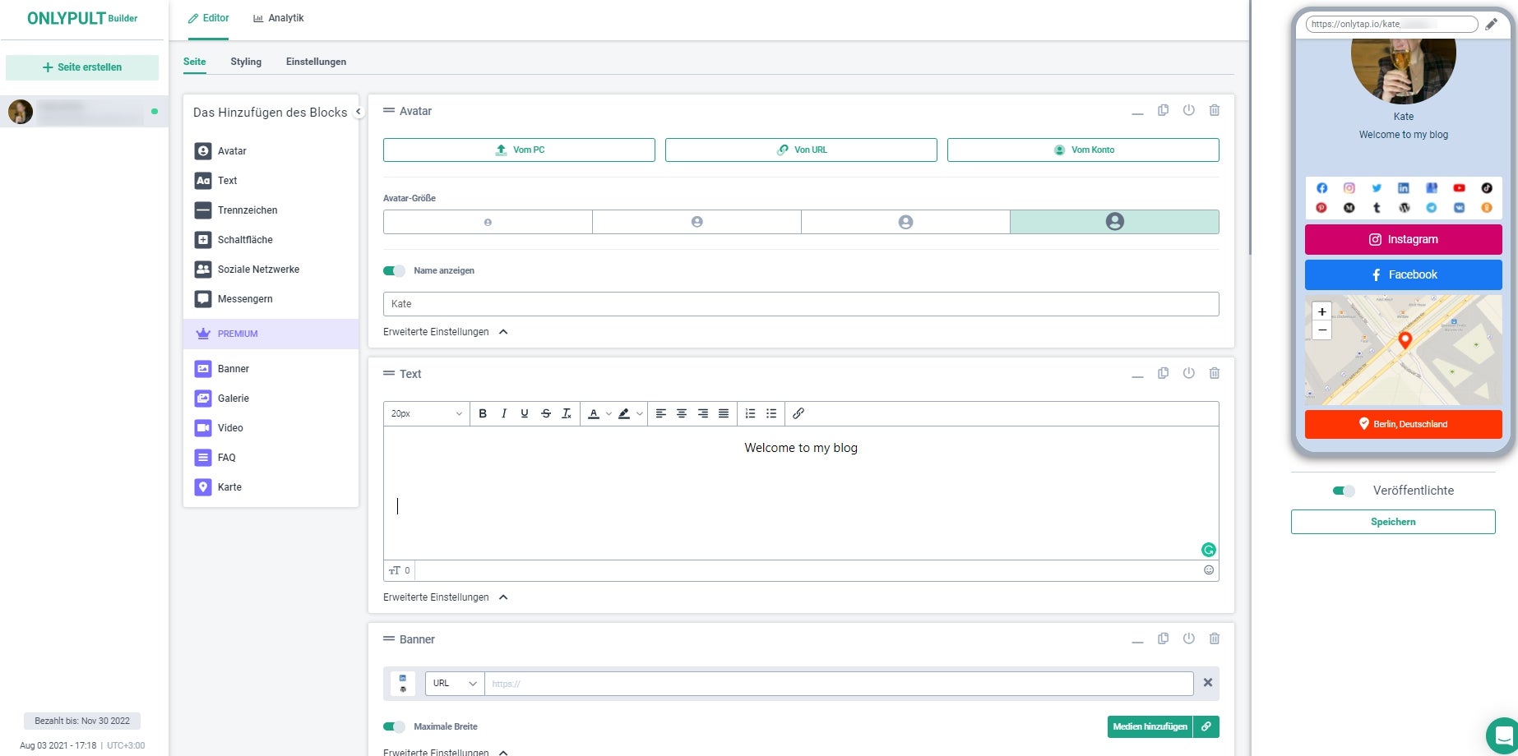Duplicate the Banner block

tap(1164, 638)
